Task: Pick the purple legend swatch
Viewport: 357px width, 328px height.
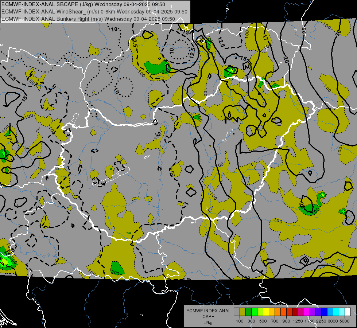Action: [313, 312]
